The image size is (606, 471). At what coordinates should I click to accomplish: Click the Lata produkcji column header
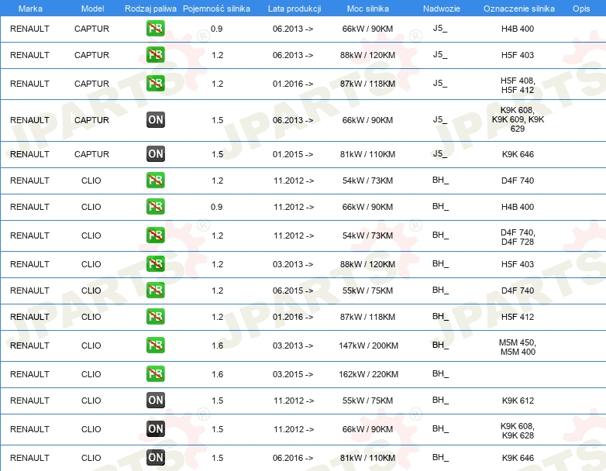[x=294, y=9]
